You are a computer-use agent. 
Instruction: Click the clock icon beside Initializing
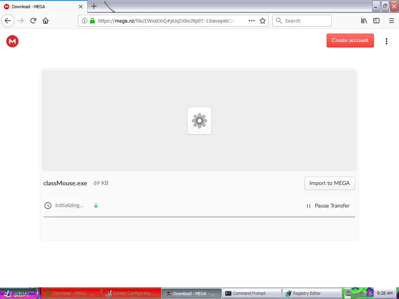(48, 206)
